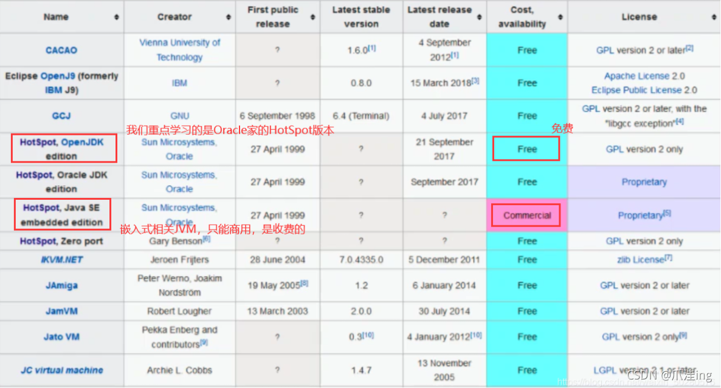Sort by Latest release date arrows
Screen dimensions: 721x388
point(479,17)
